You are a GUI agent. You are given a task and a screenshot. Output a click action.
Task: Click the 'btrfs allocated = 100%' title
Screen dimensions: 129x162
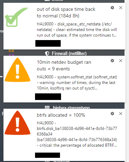[x=61, y=115]
